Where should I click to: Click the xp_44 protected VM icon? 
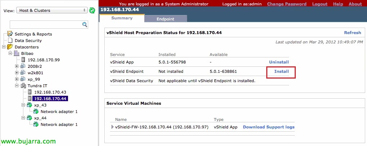coord(30,118)
